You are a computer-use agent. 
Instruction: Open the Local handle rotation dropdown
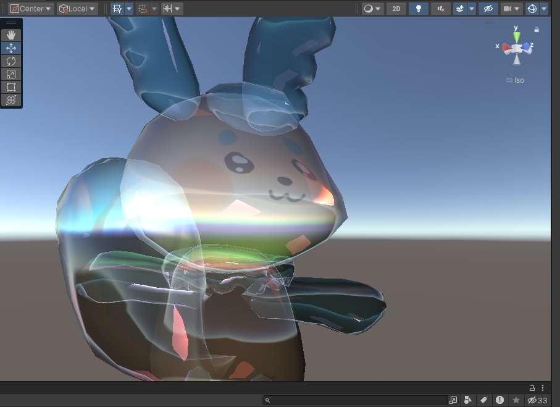point(77,9)
